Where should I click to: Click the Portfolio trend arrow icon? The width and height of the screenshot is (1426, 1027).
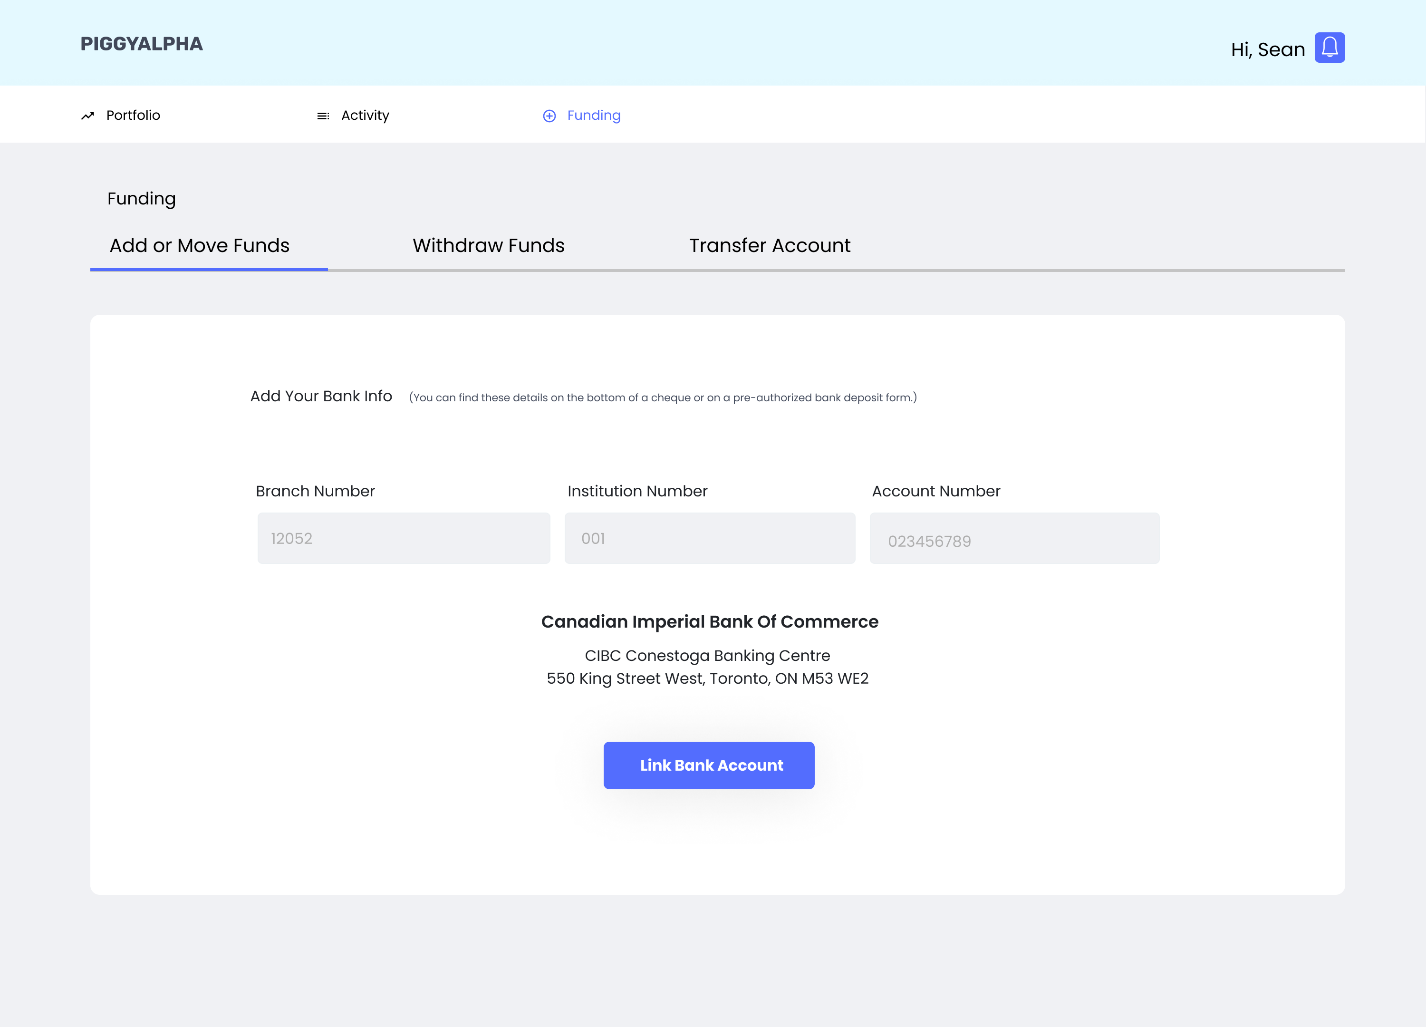click(87, 116)
